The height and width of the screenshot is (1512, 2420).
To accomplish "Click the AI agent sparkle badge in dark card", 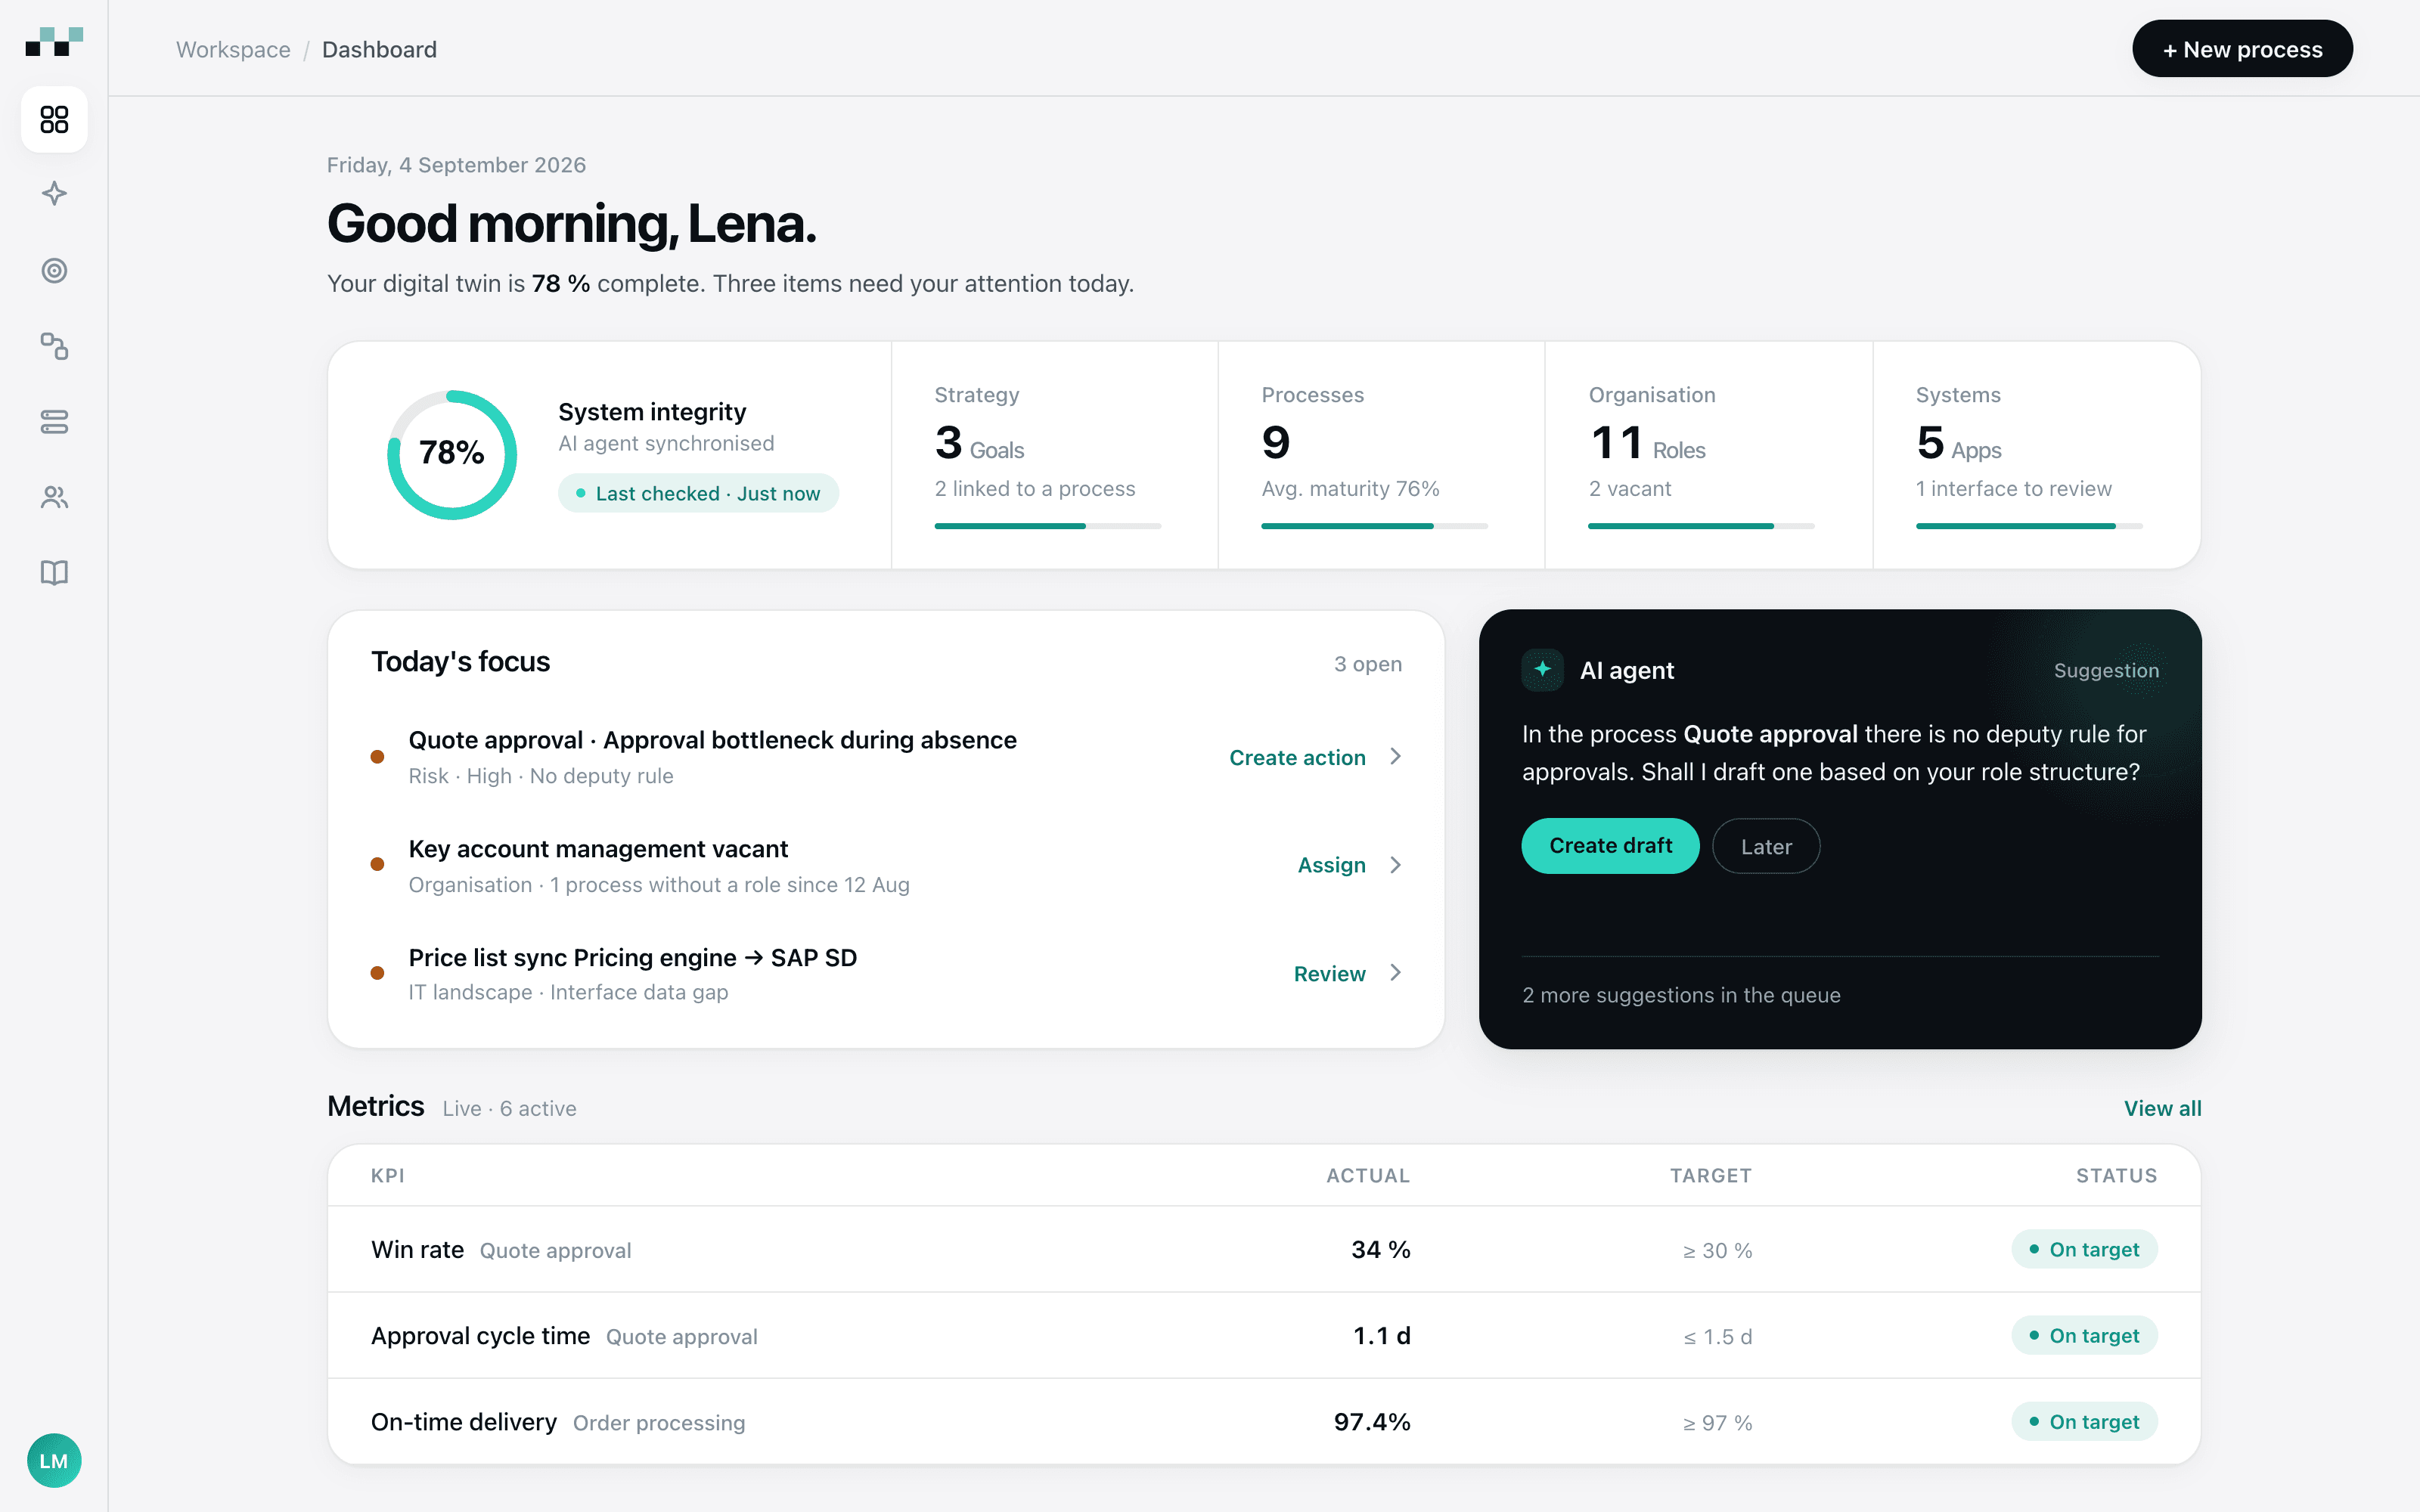I will [x=1542, y=669].
